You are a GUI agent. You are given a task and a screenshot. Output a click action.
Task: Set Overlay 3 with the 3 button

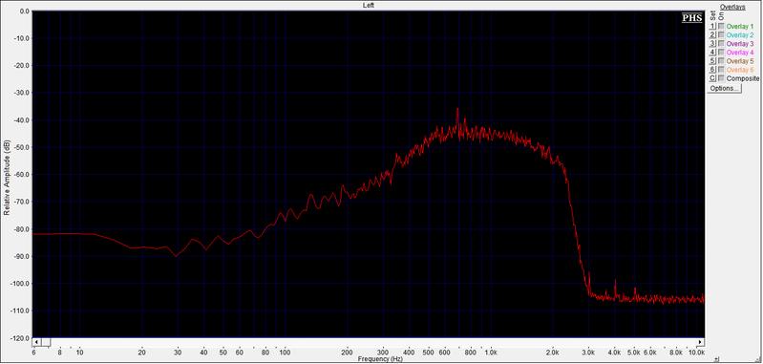(713, 44)
